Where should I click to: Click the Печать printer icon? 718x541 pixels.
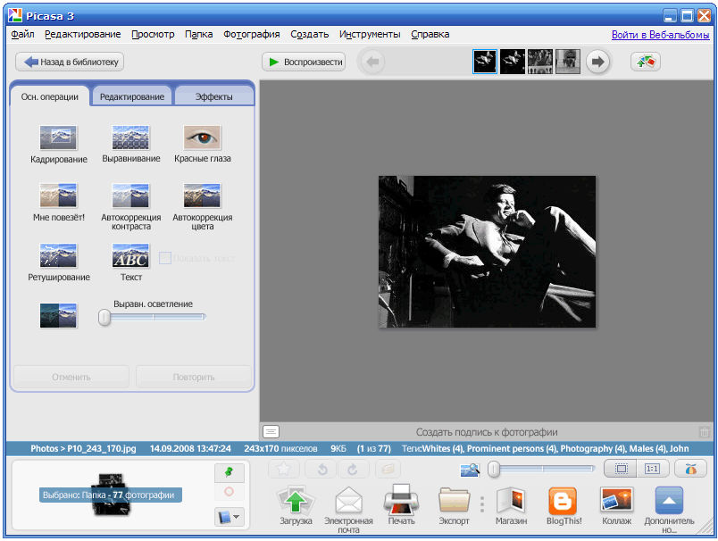point(401,502)
